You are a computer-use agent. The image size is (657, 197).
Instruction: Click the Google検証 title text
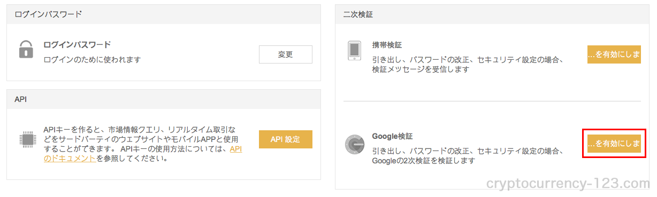point(392,136)
